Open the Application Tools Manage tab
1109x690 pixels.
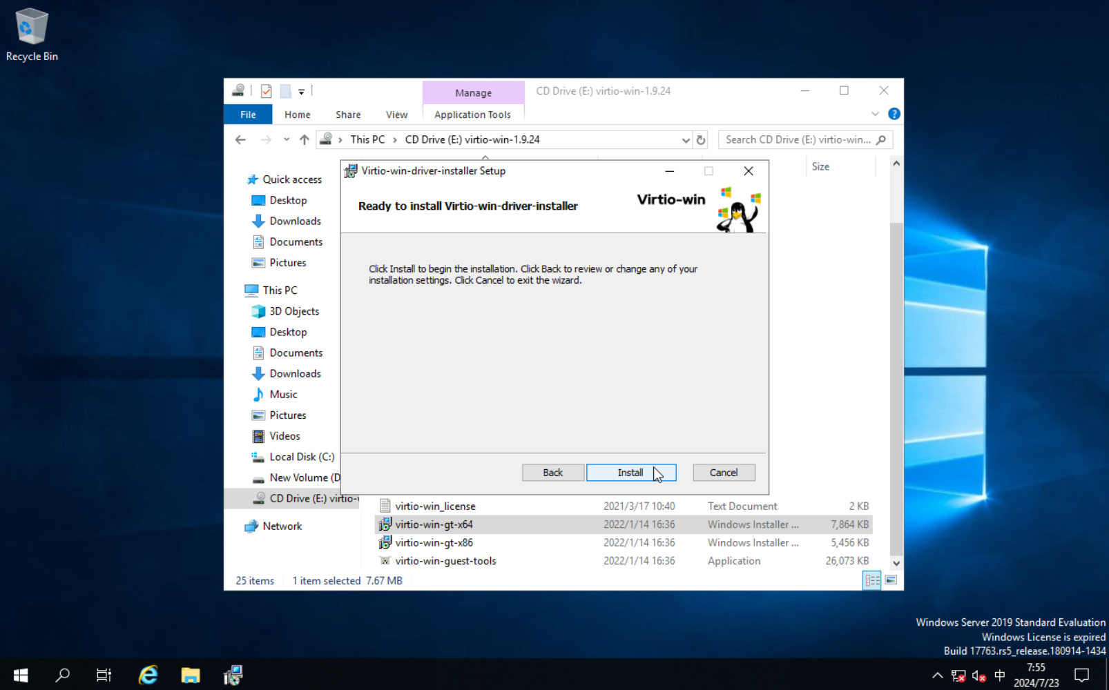tap(473, 92)
